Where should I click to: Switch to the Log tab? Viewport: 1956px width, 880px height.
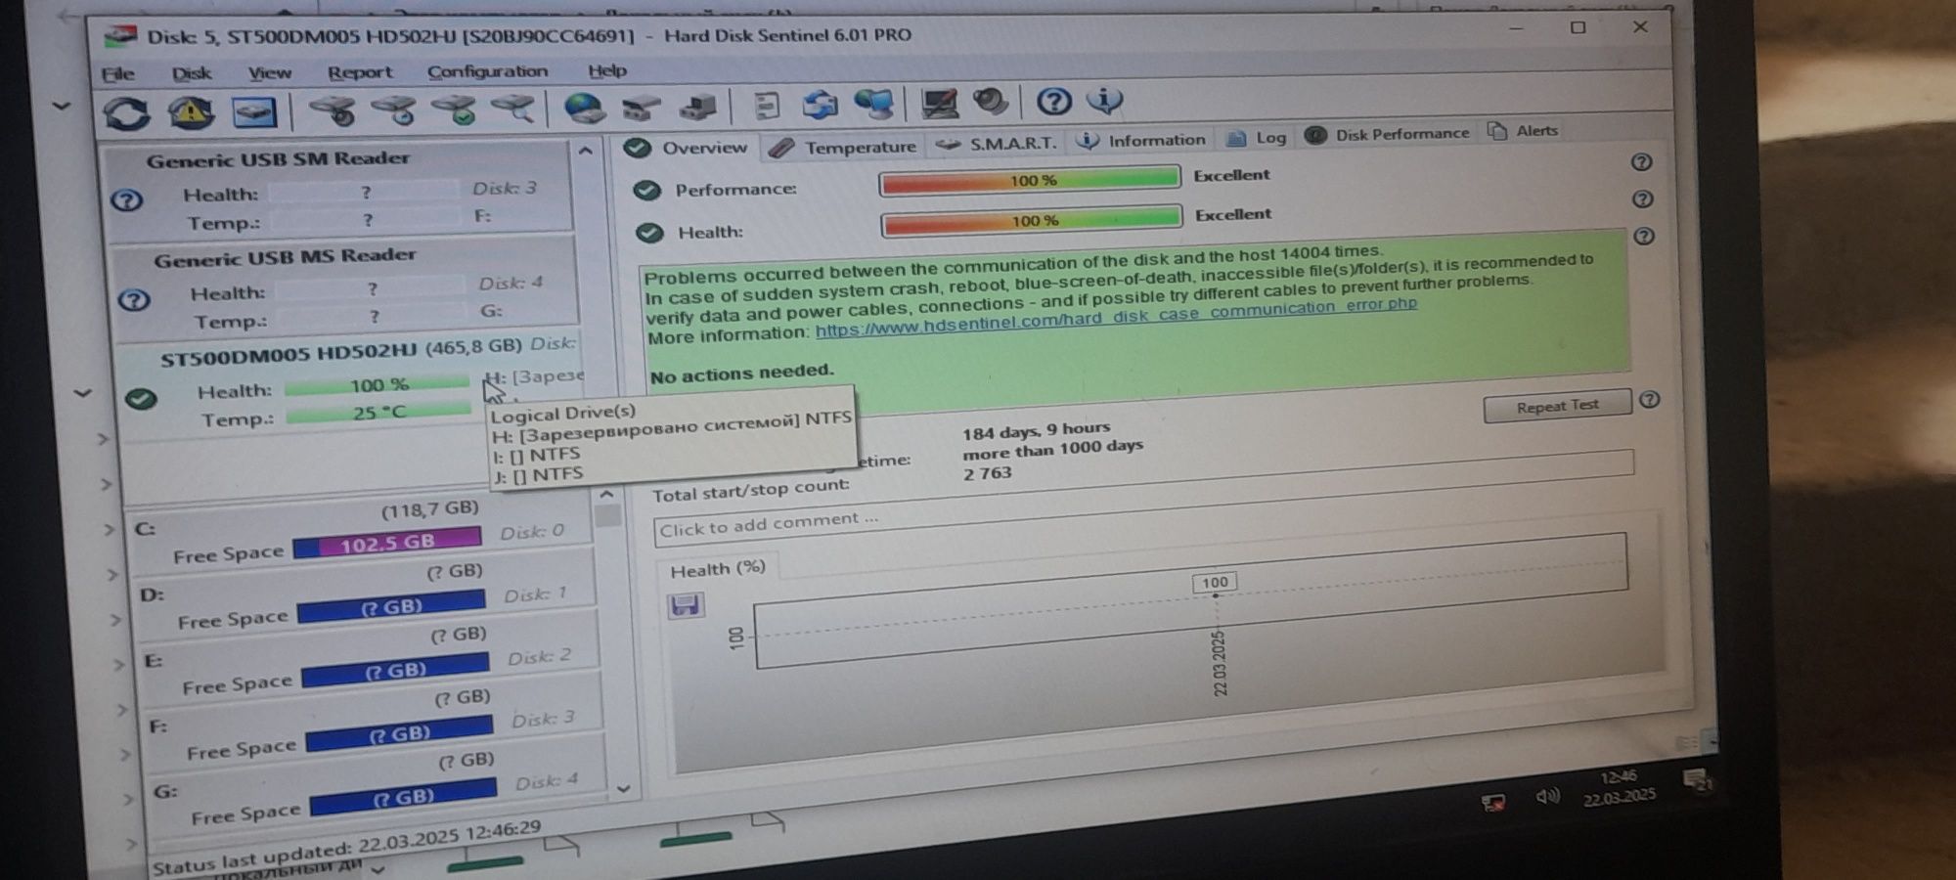(x=1258, y=138)
